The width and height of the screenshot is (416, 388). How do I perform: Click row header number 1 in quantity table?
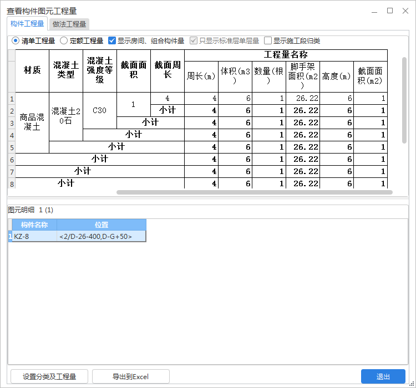tap(12, 99)
